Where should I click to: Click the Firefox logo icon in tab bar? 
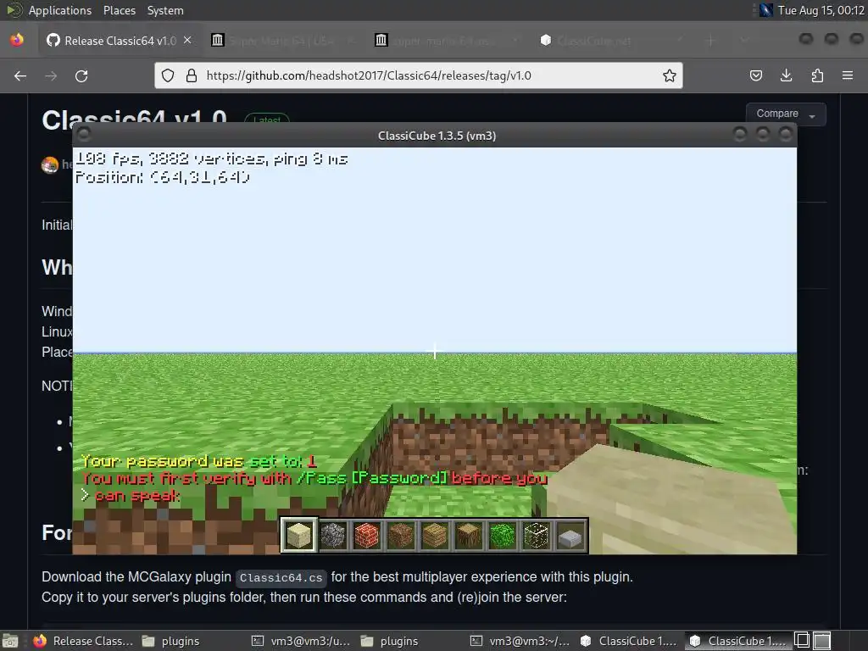17,40
